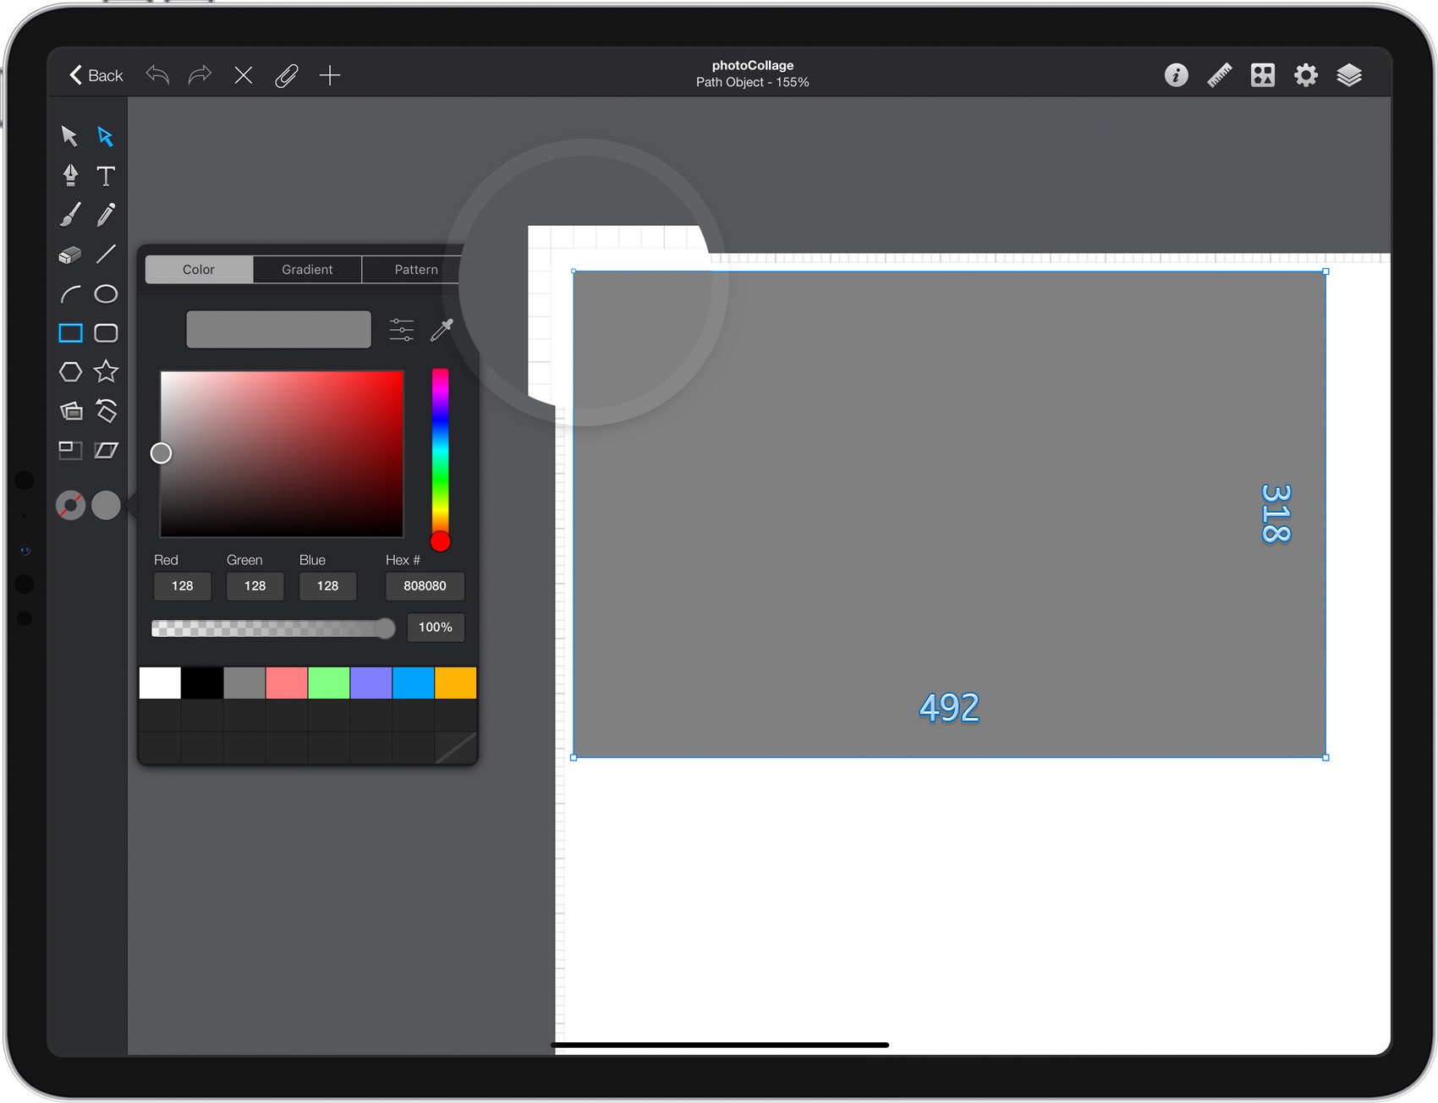Open the info inspector icon
Image resolution: width=1438 pixels, height=1103 pixels.
click(x=1176, y=75)
